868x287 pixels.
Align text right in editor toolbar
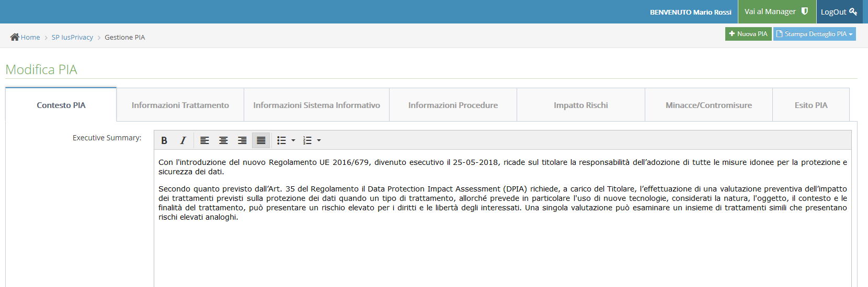coord(242,140)
